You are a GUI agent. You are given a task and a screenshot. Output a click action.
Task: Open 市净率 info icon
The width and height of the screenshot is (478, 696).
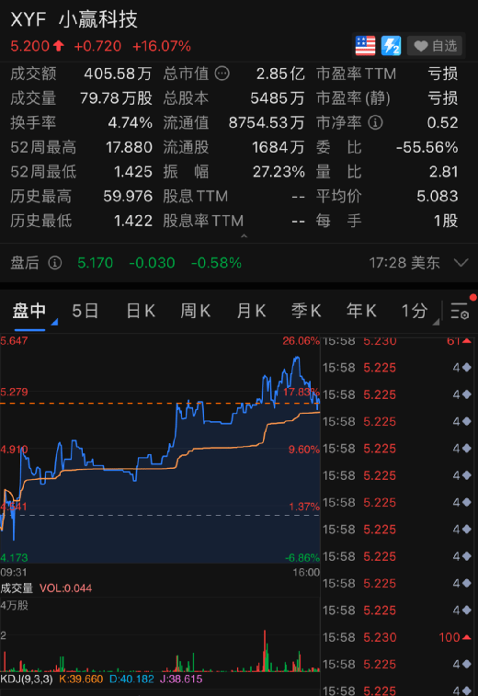click(x=375, y=122)
